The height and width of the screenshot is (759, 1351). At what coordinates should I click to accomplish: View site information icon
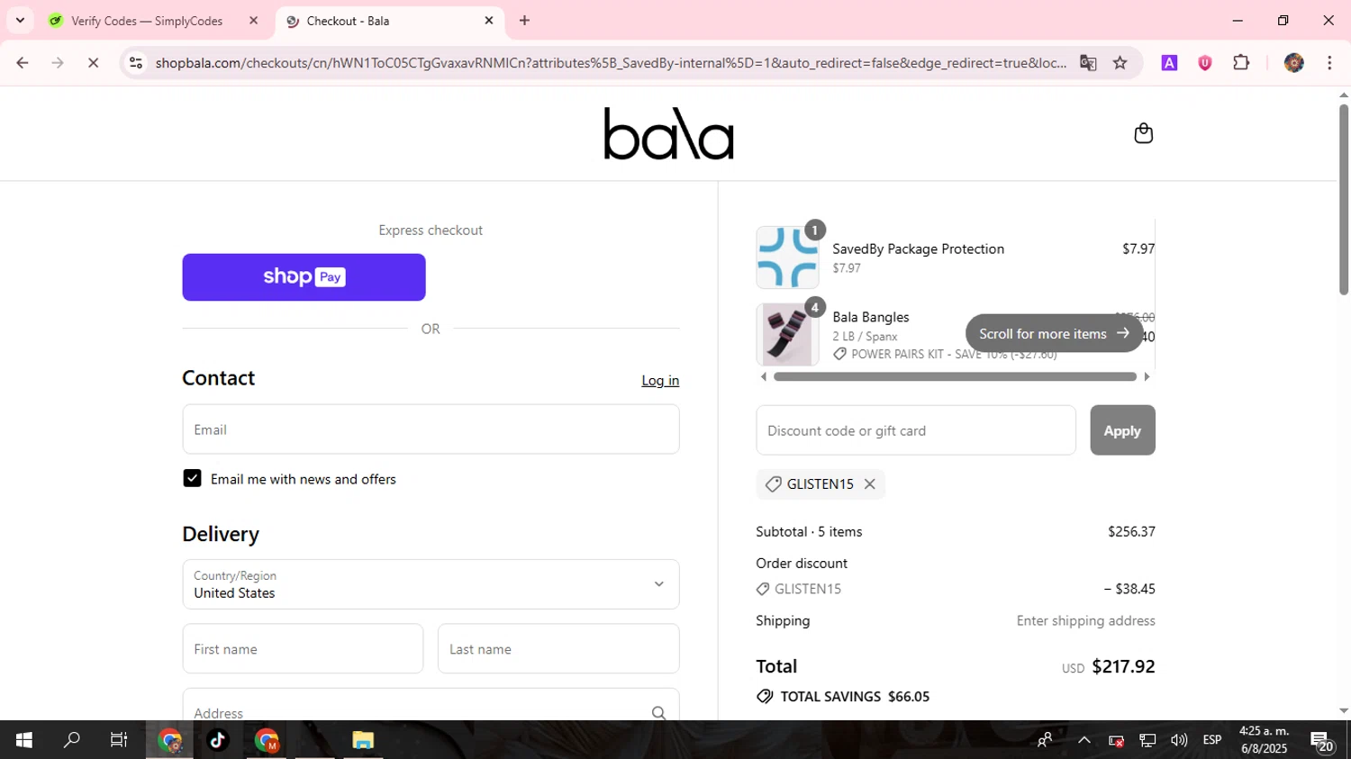136,63
